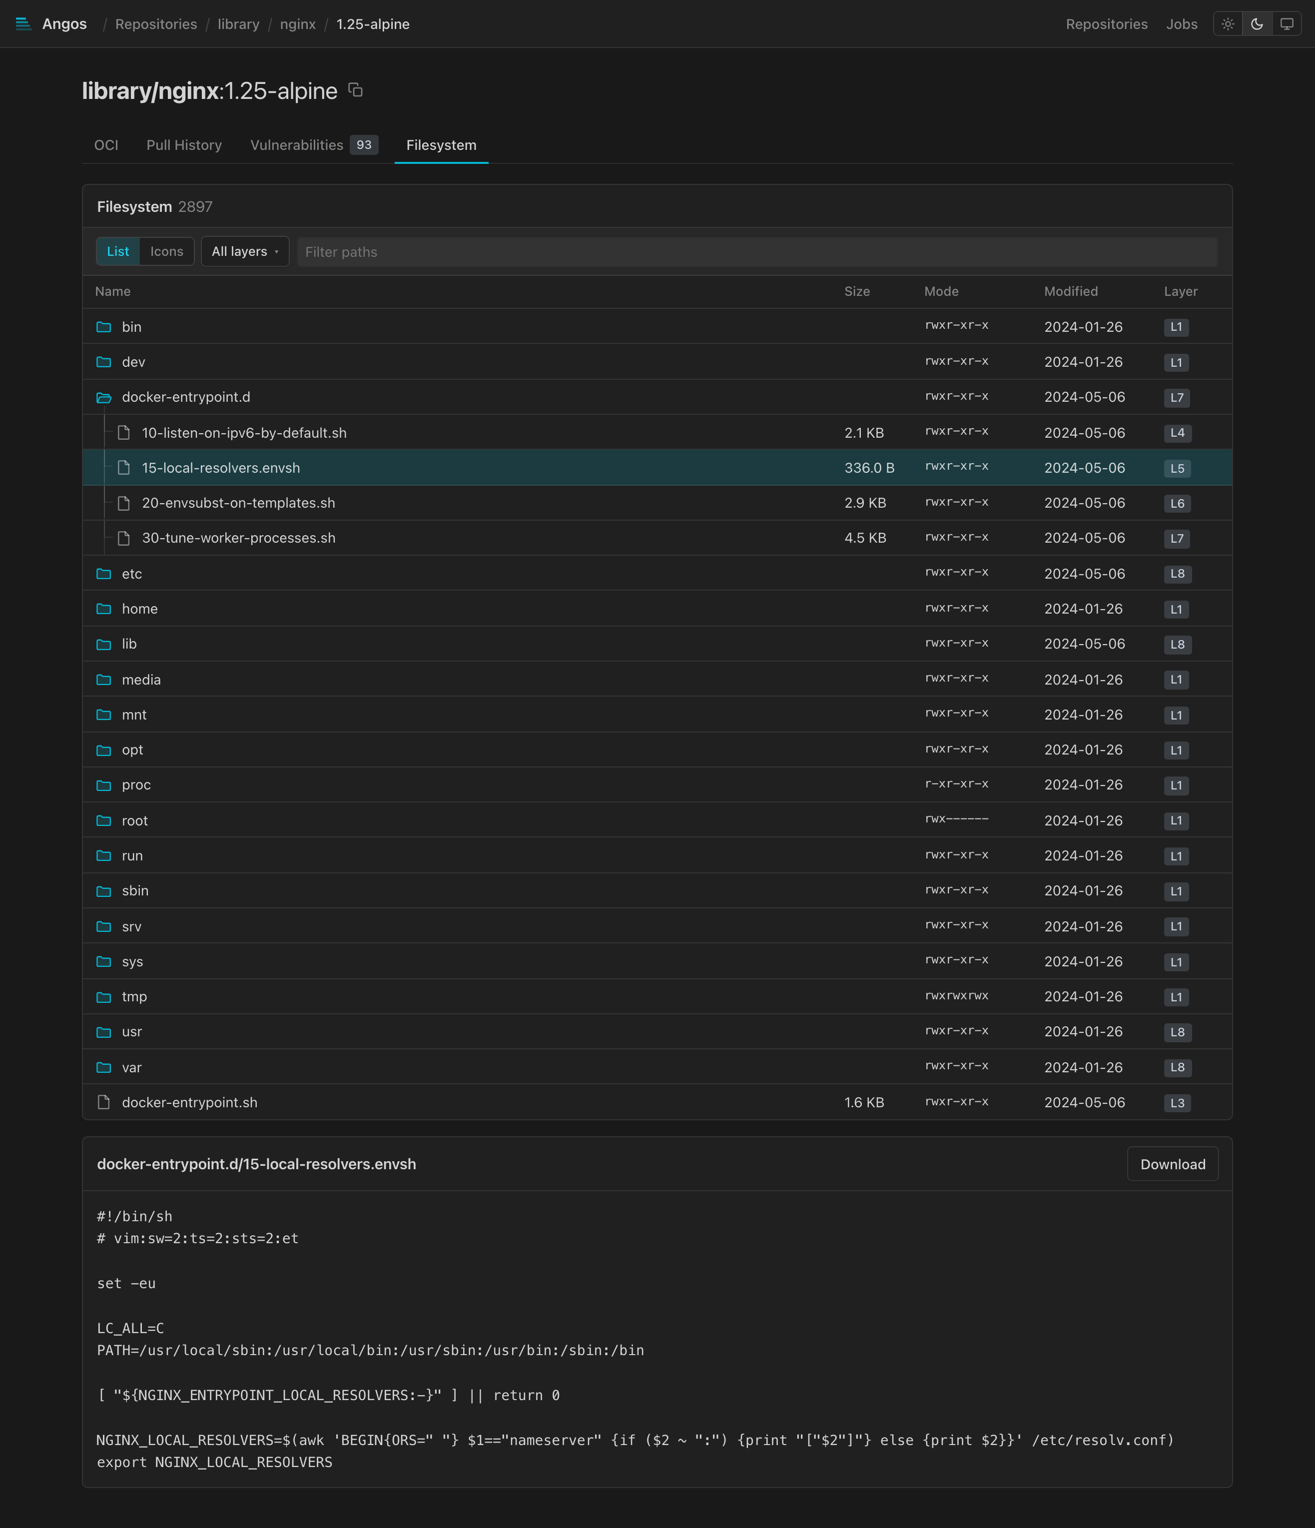Switch to system theme monitor icon
Viewport: 1315px width, 1528px height.
pos(1286,24)
